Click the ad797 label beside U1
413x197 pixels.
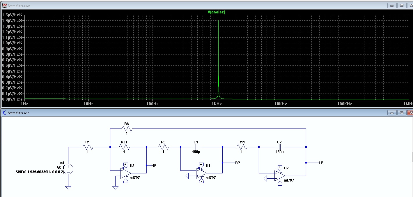point(211,177)
